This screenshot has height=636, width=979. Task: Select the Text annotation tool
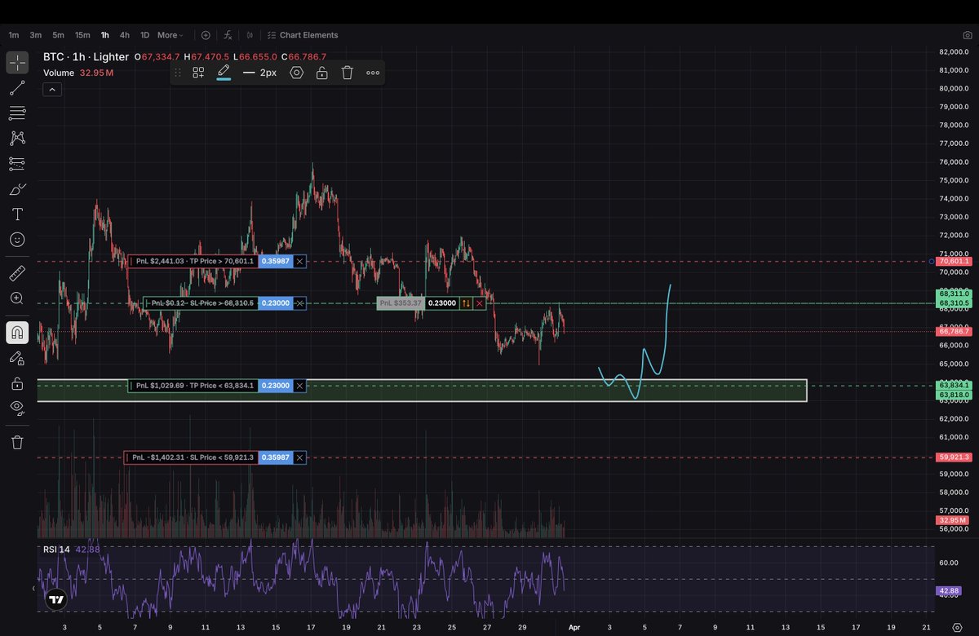pyautogui.click(x=17, y=214)
